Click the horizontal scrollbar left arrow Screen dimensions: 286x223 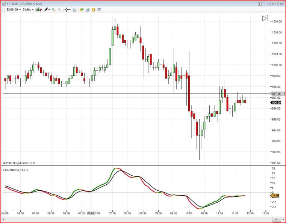click(x=3, y=219)
